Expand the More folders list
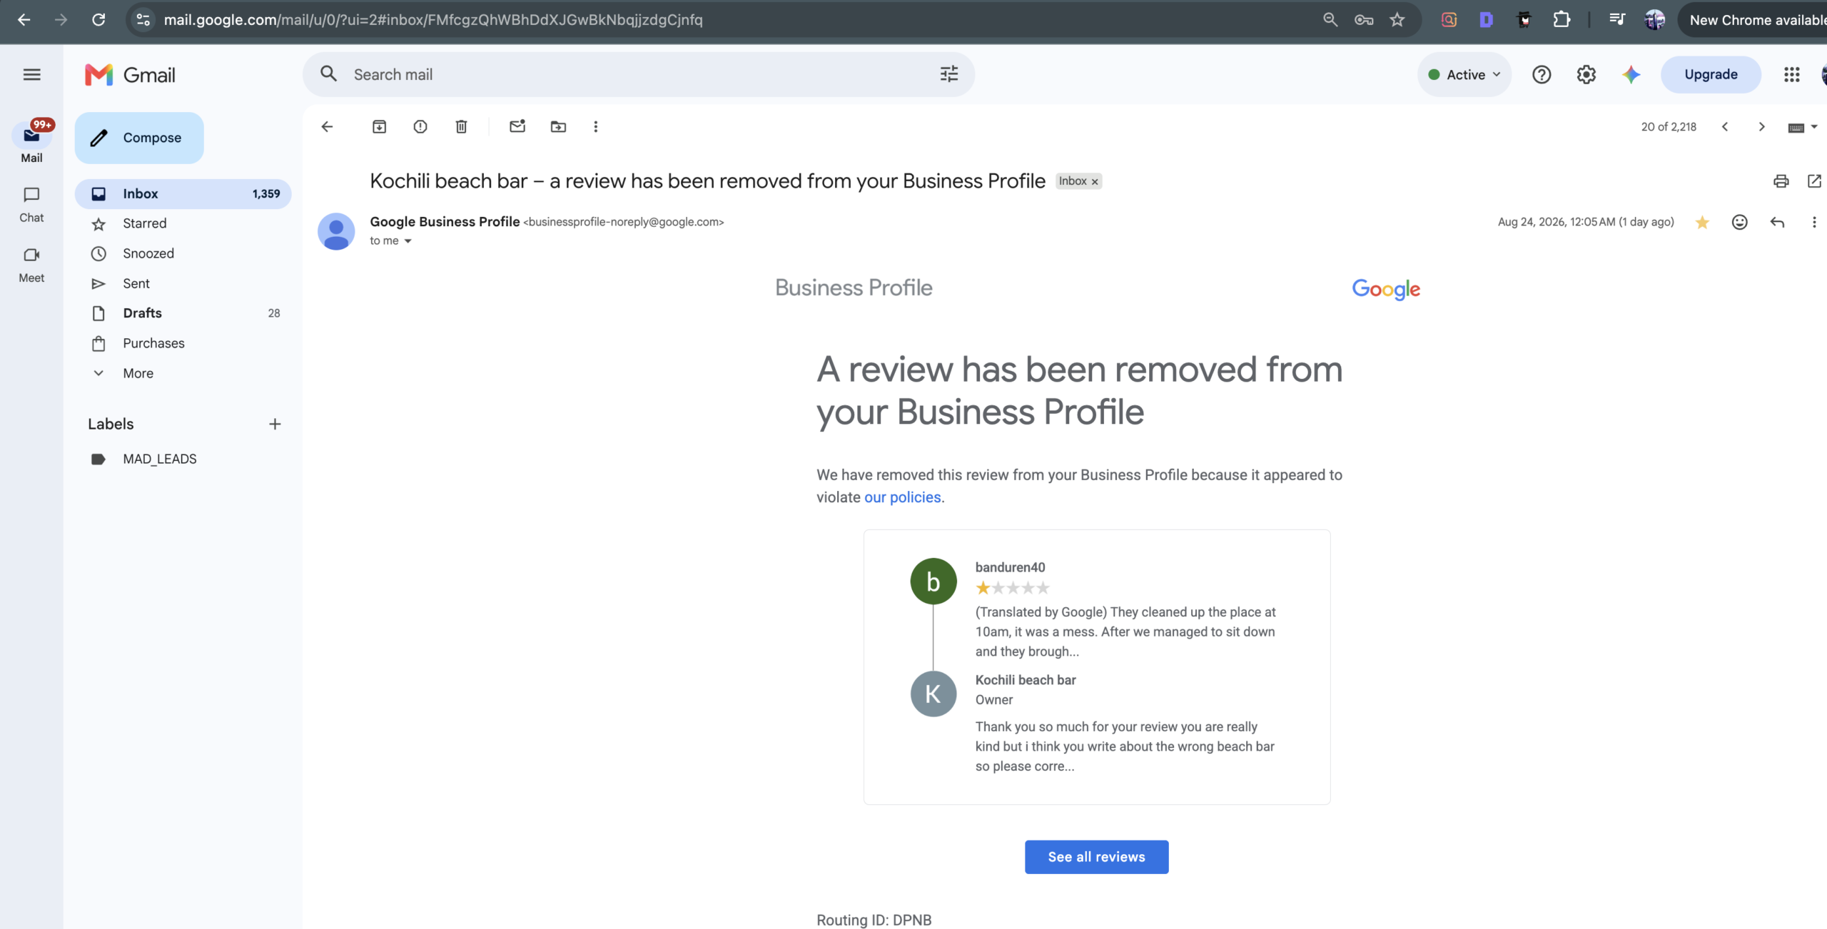 [138, 373]
